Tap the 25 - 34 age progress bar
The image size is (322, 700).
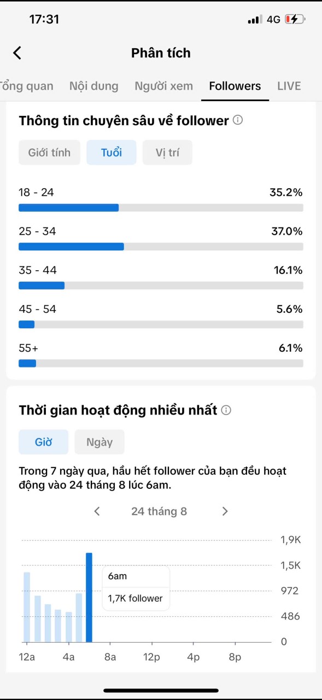click(x=161, y=247)
